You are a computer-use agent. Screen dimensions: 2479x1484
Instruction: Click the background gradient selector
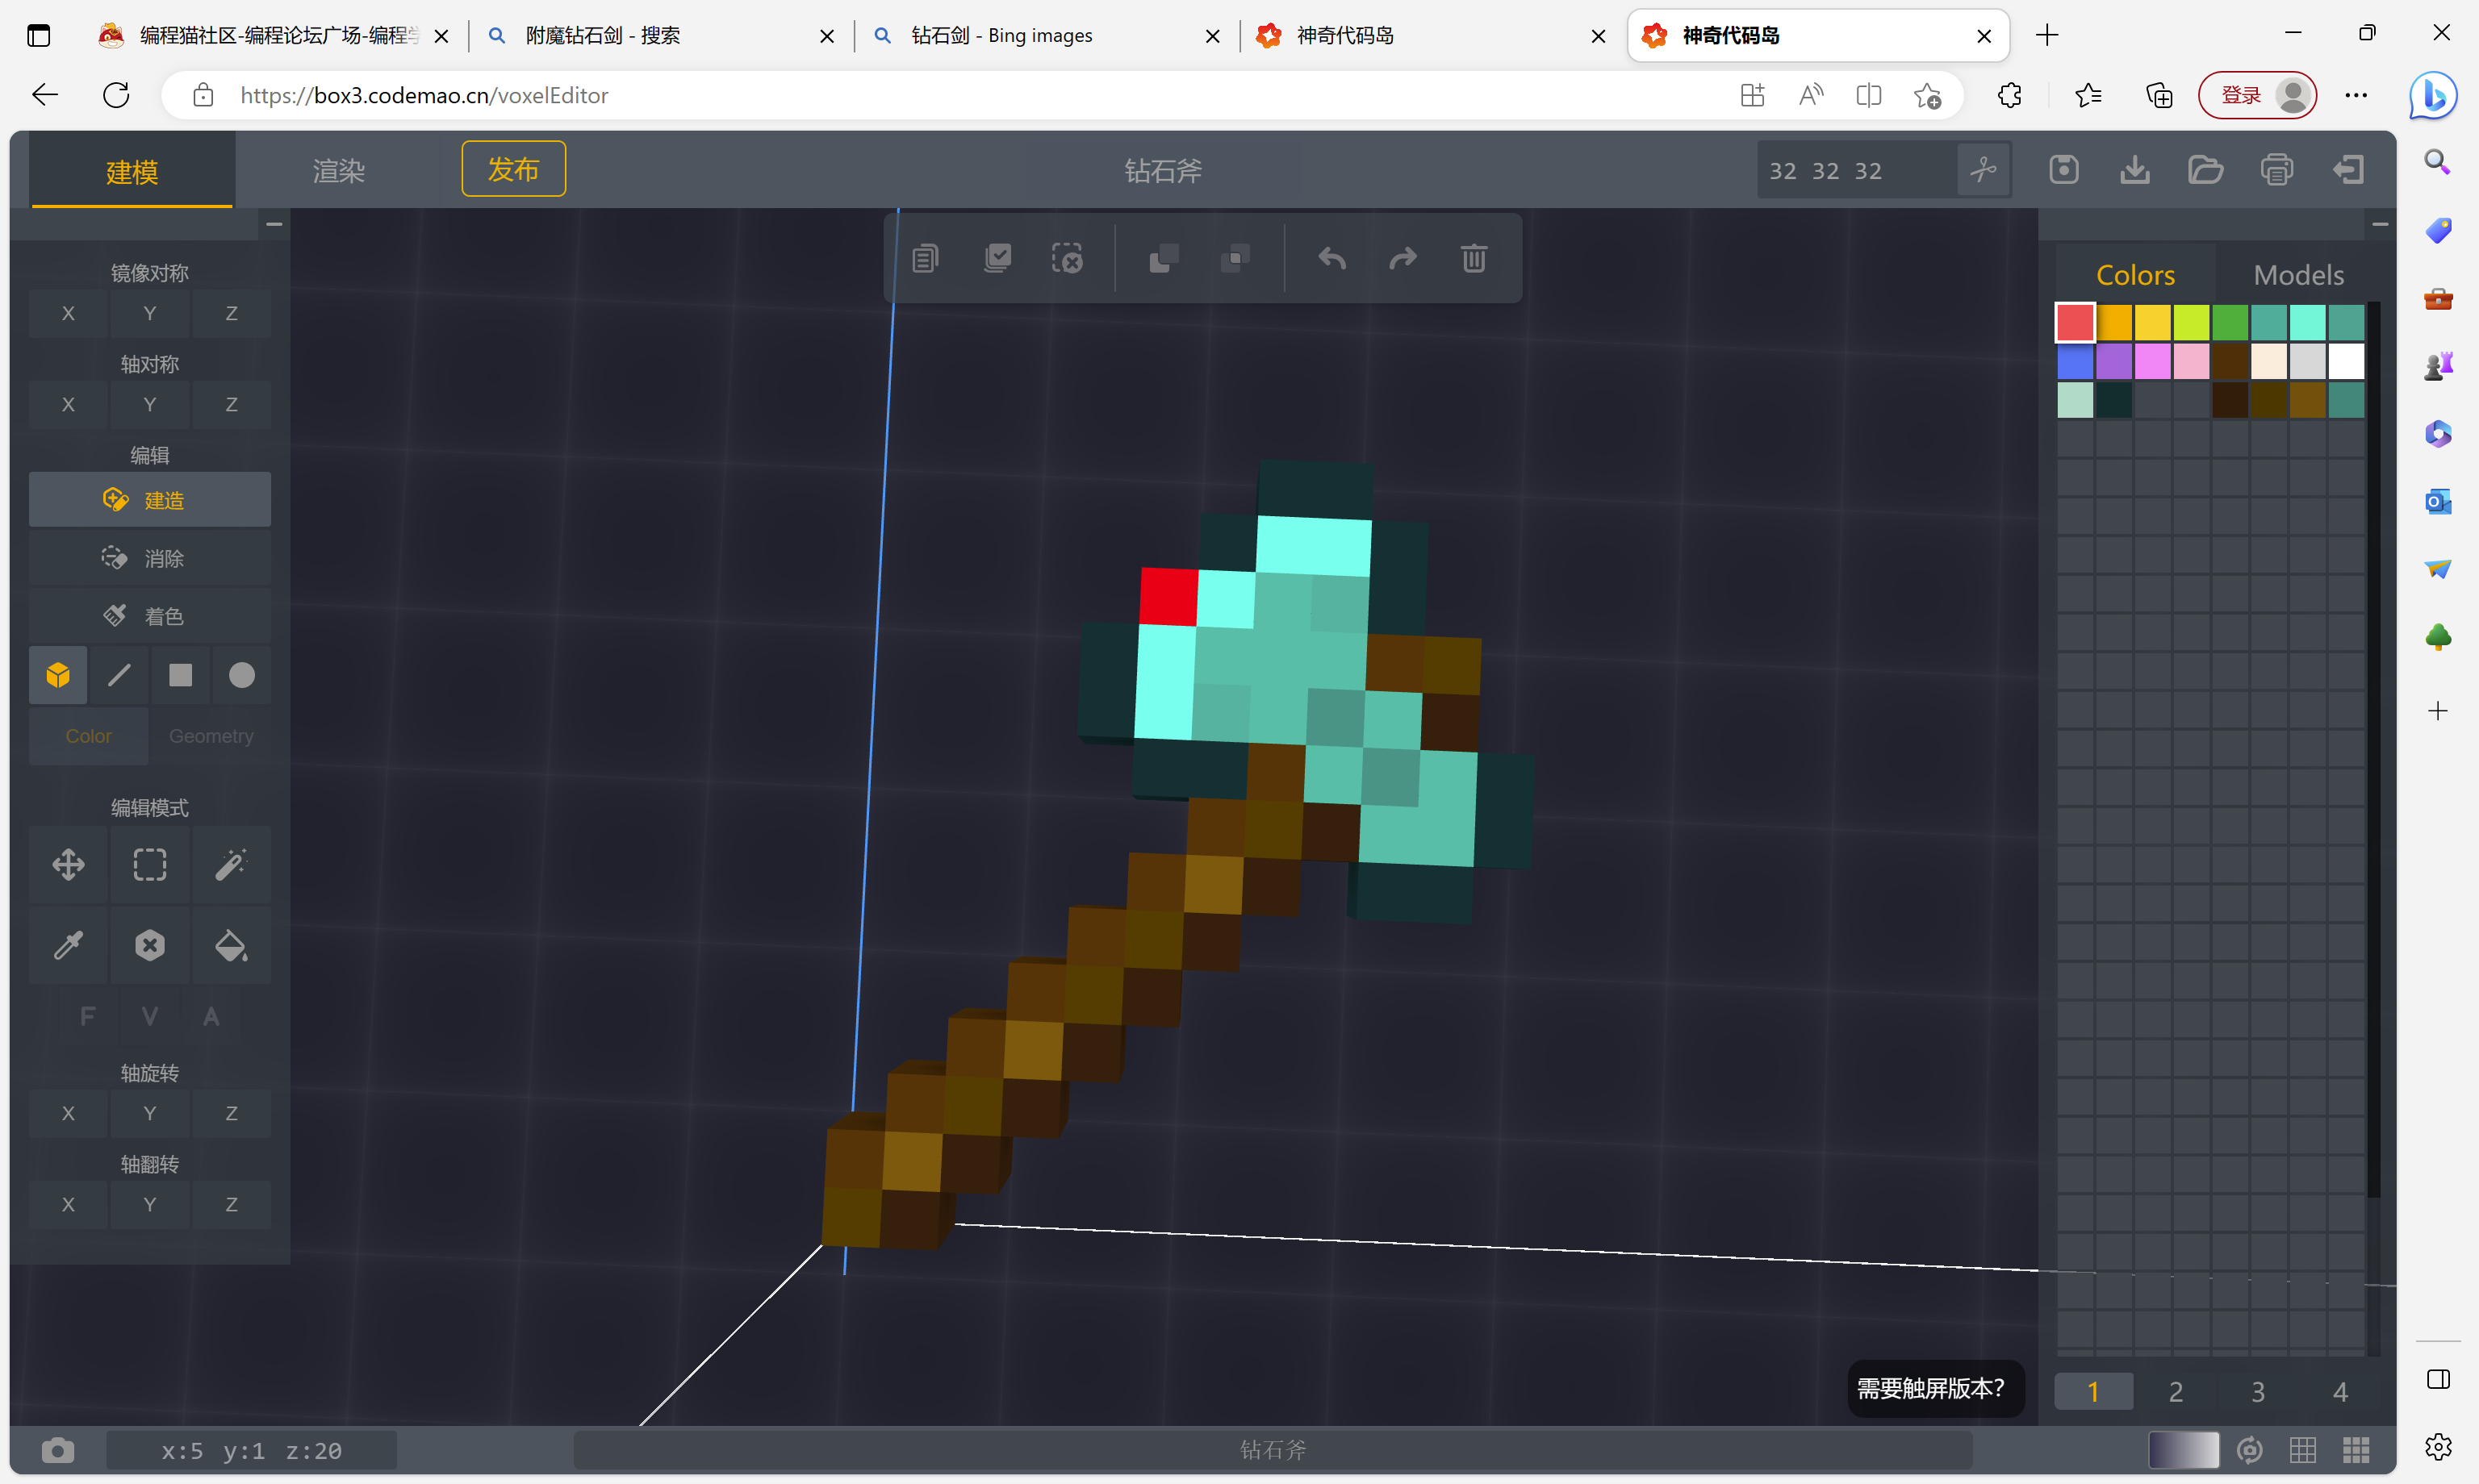pos(2183,1450)
